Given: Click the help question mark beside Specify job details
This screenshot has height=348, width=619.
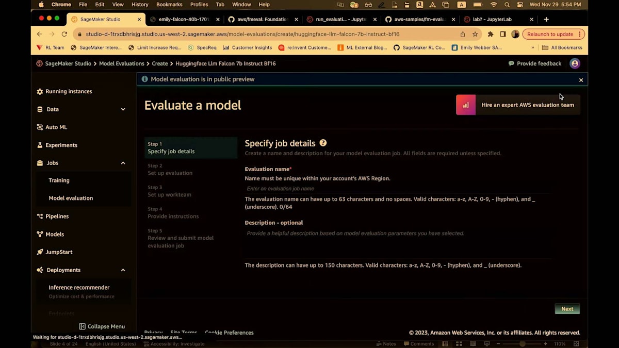Looking at the screenshot, I should pyautogui.click(x=323, y=143).
